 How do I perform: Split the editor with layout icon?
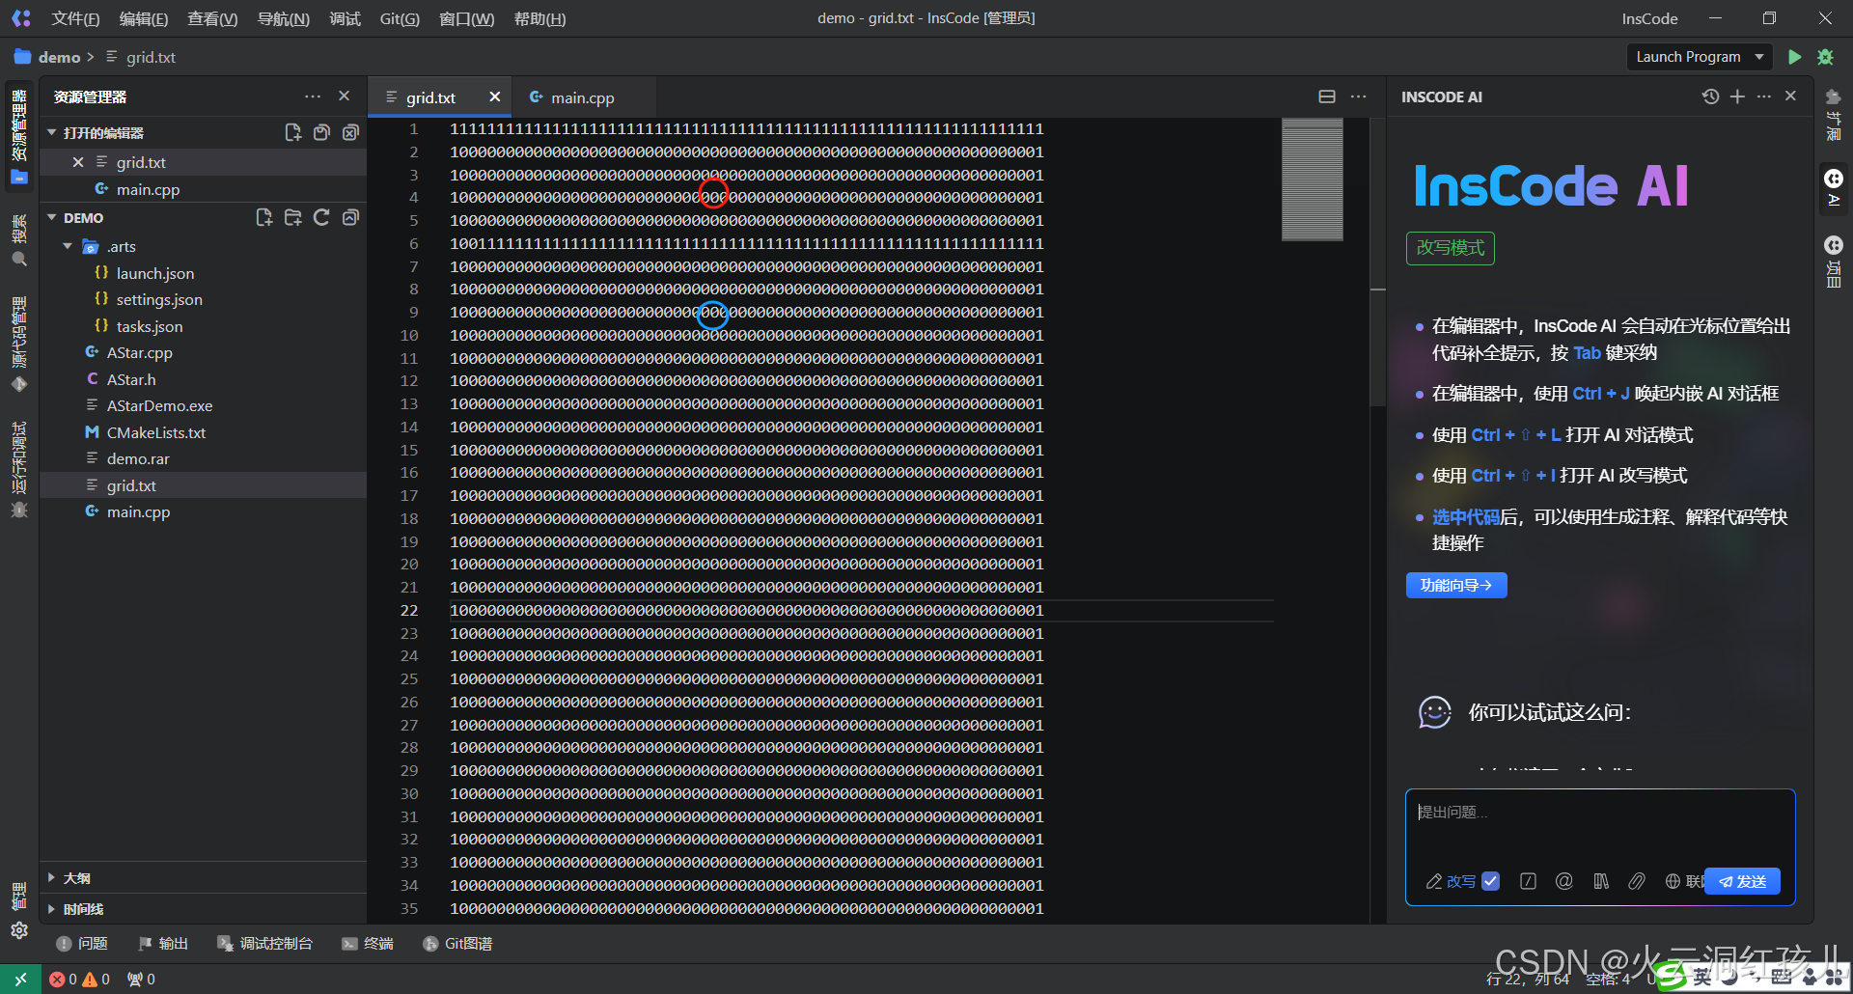(1327, 97)
